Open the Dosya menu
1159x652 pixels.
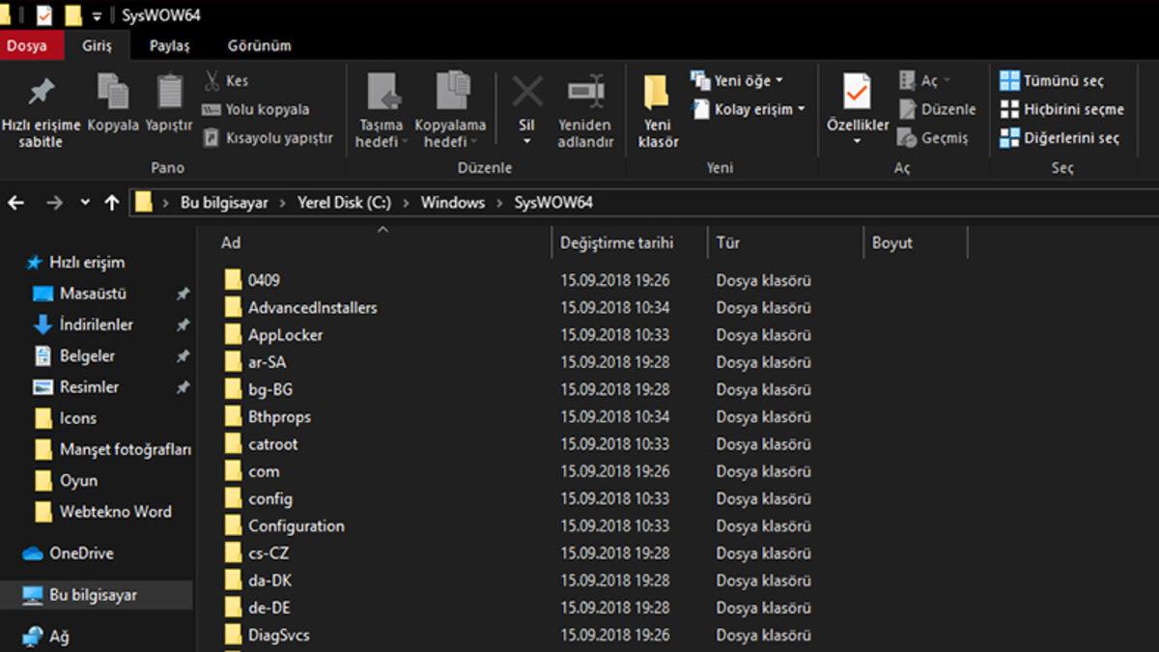click(x=29, y=44)
